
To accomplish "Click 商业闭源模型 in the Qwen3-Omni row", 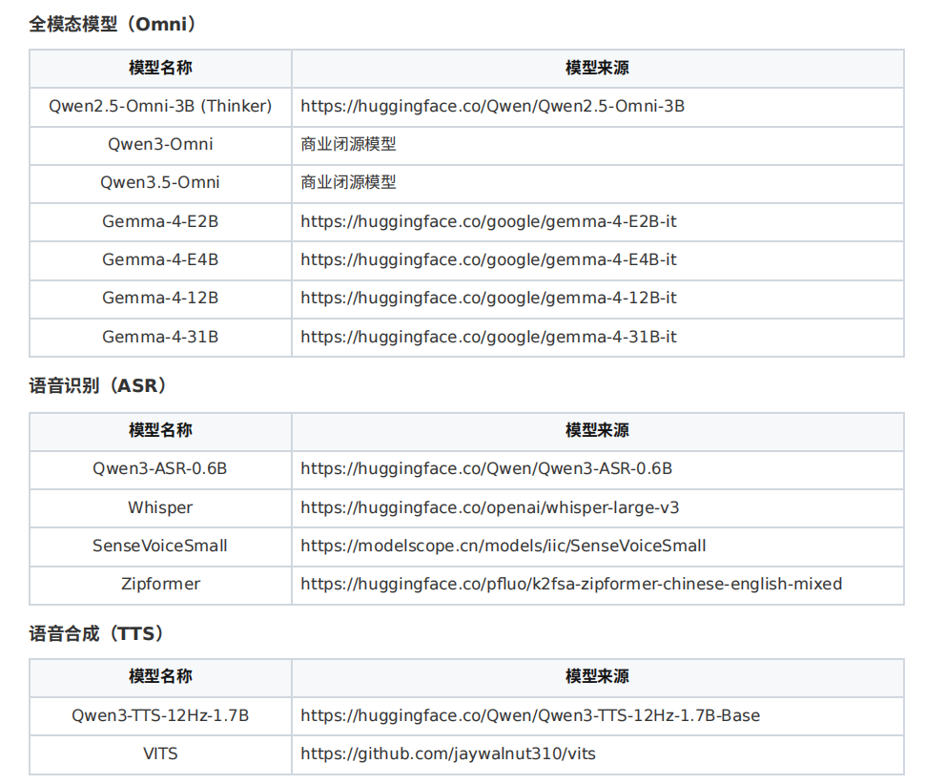I will pos(348,145).
